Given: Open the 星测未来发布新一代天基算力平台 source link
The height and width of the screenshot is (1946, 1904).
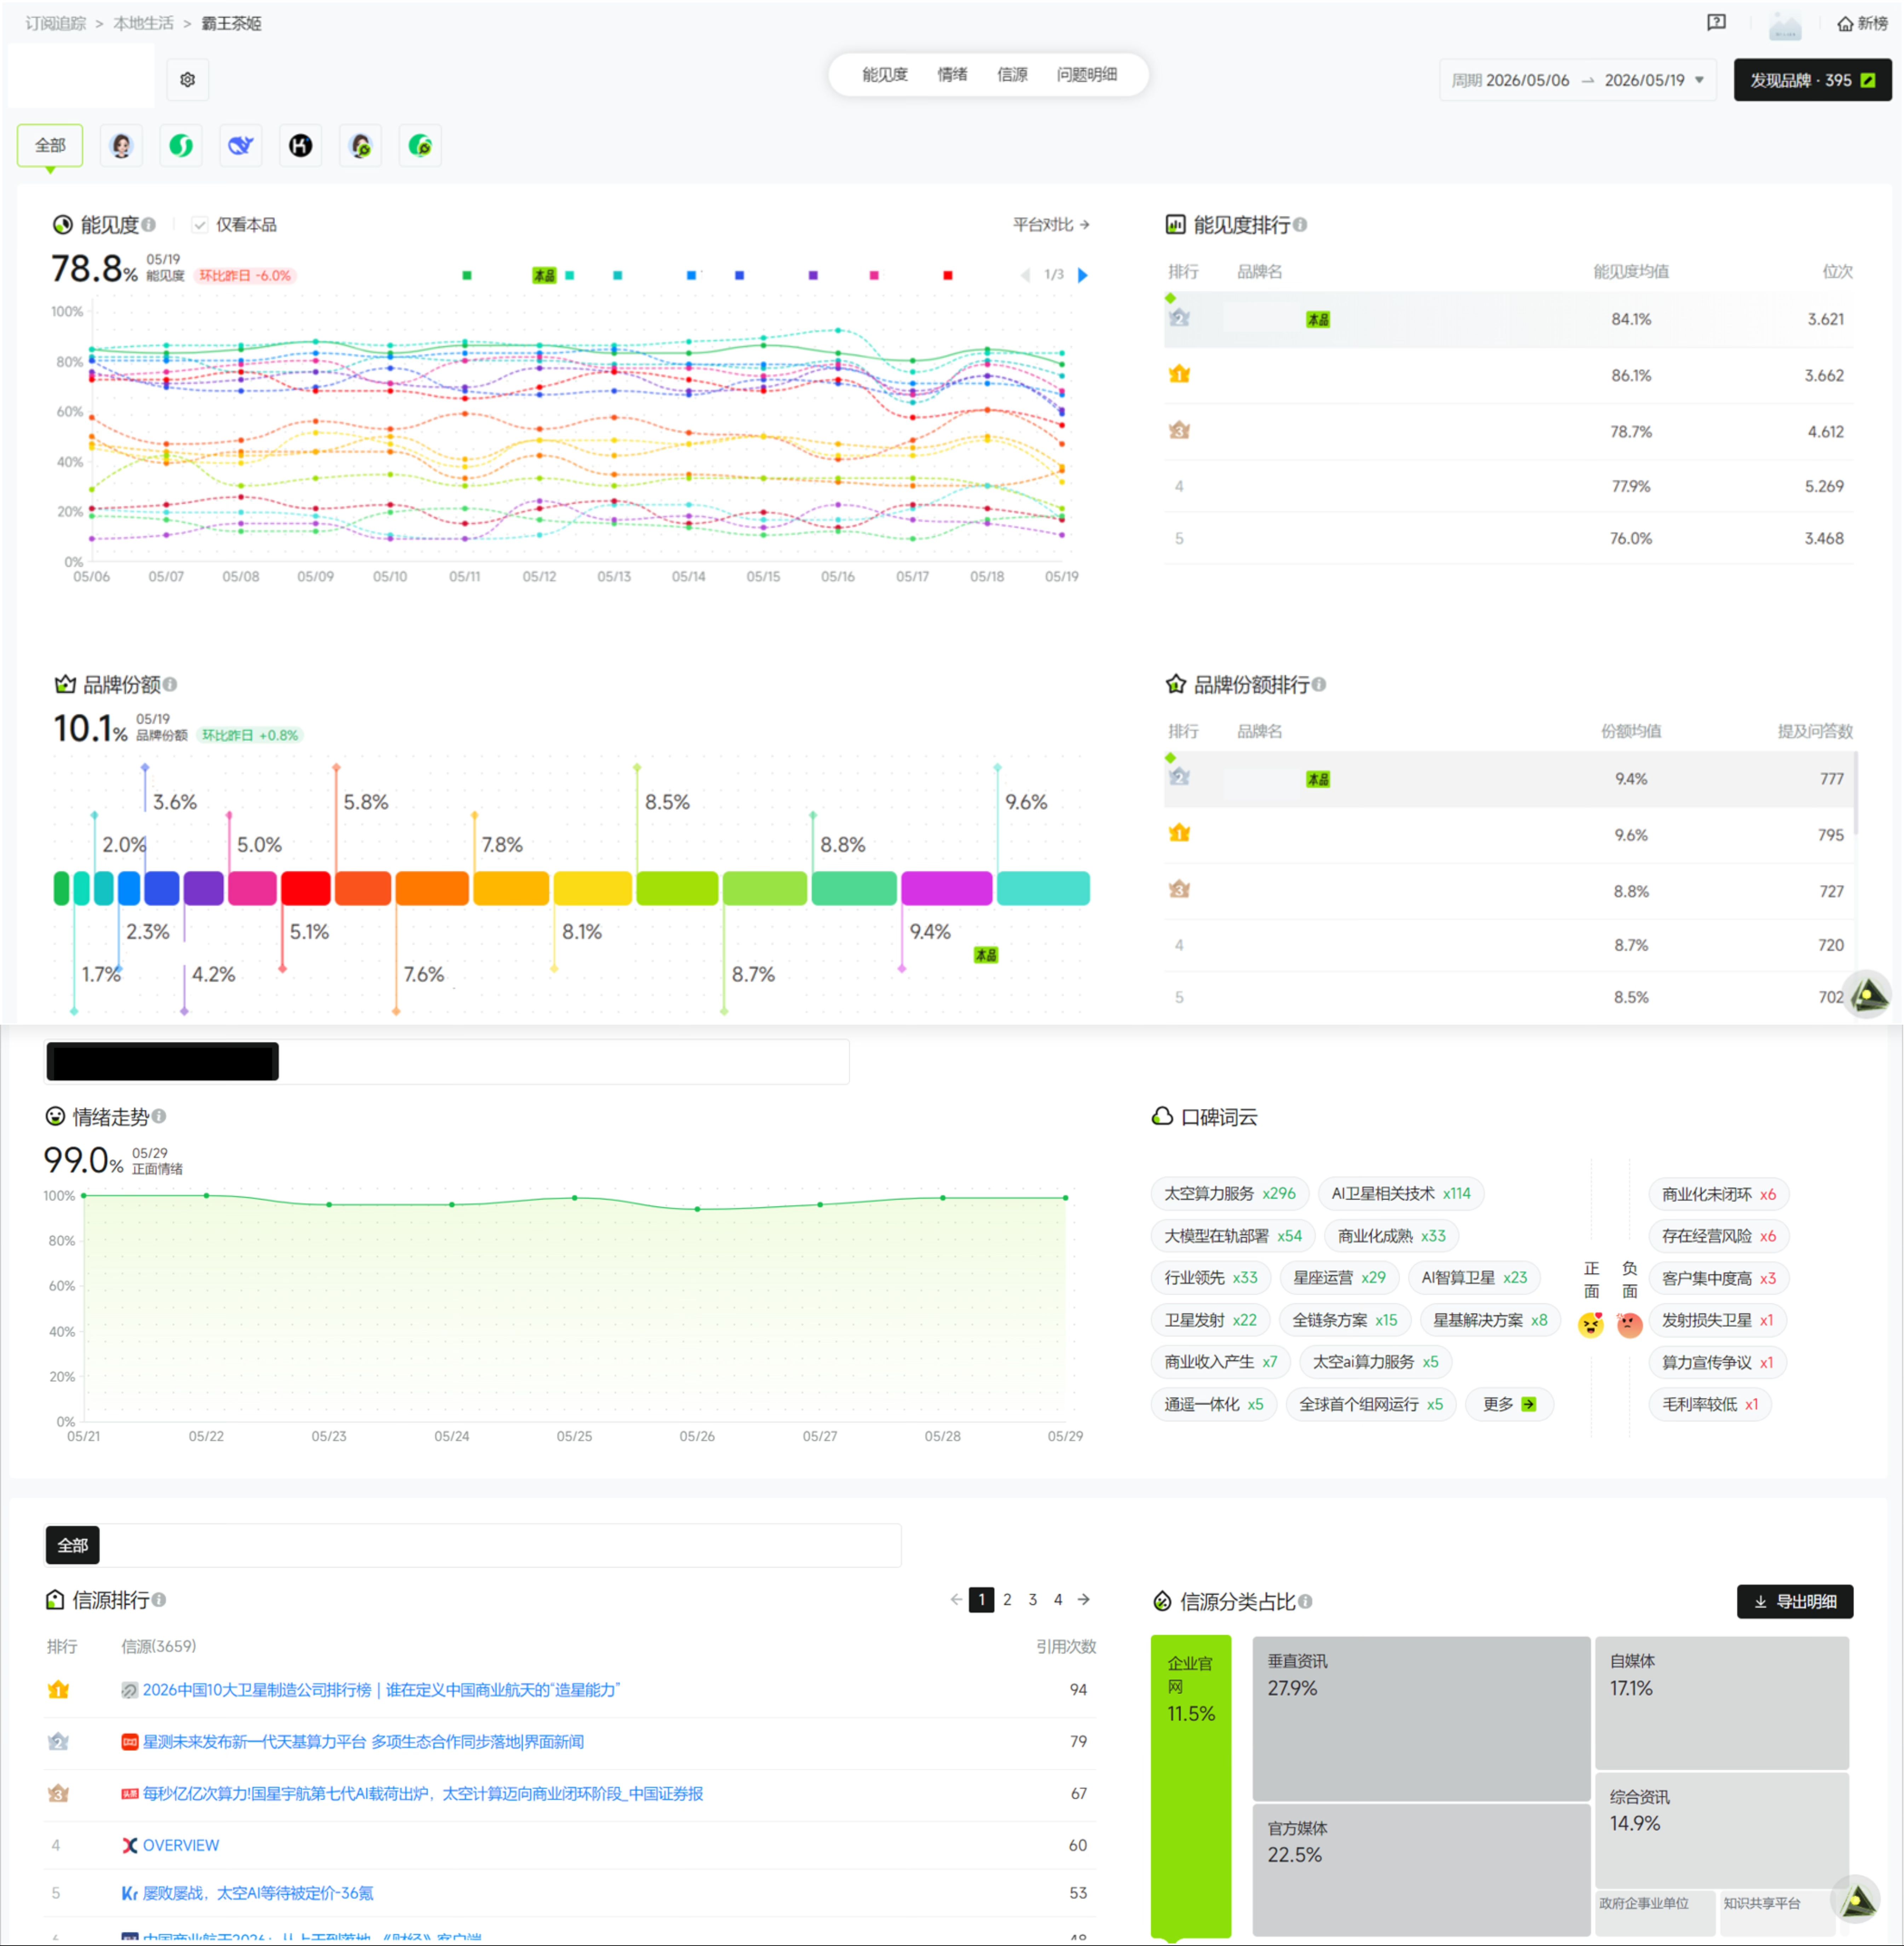Looking at the screenshot, I should click(363, 1742).
